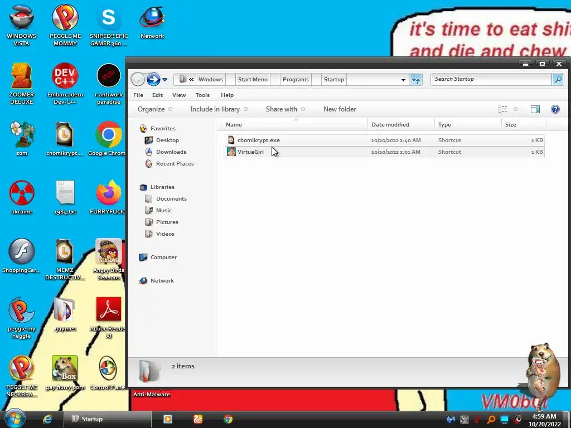Open the Pictures library
Image resolution: width=571 pixels, height=428 pixels.
pos(162,222)
